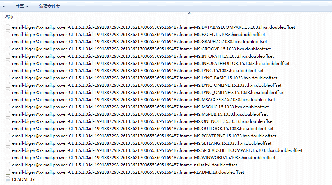
Task: Click the file icon for MS.WINWORD.15.1033.hxn.doubleoffset
Action: pyautogui.click(x=8, y=157)
